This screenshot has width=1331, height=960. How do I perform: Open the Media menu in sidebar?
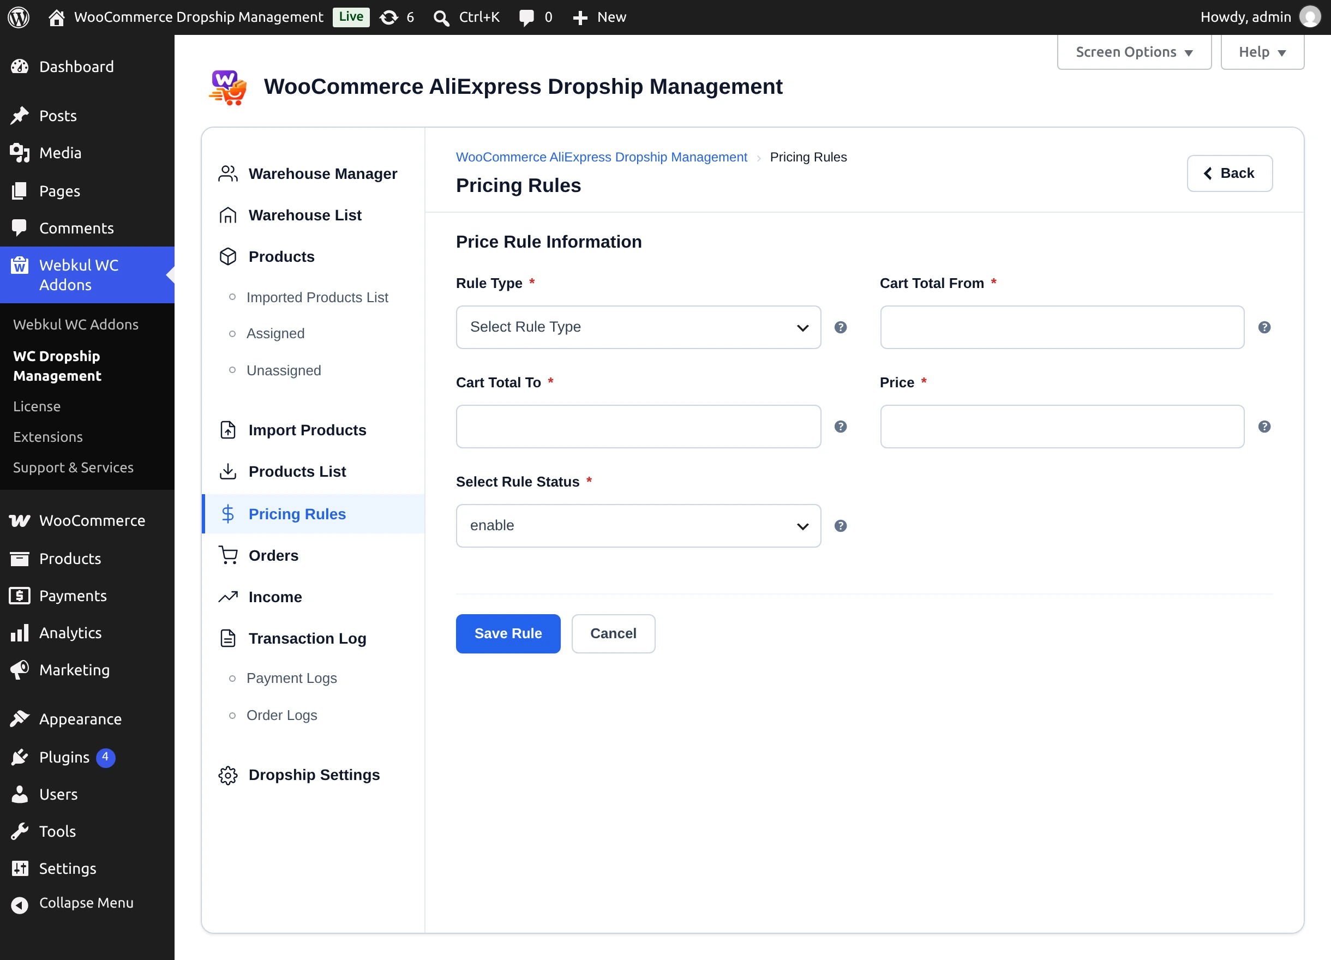(x=87, y=153)
